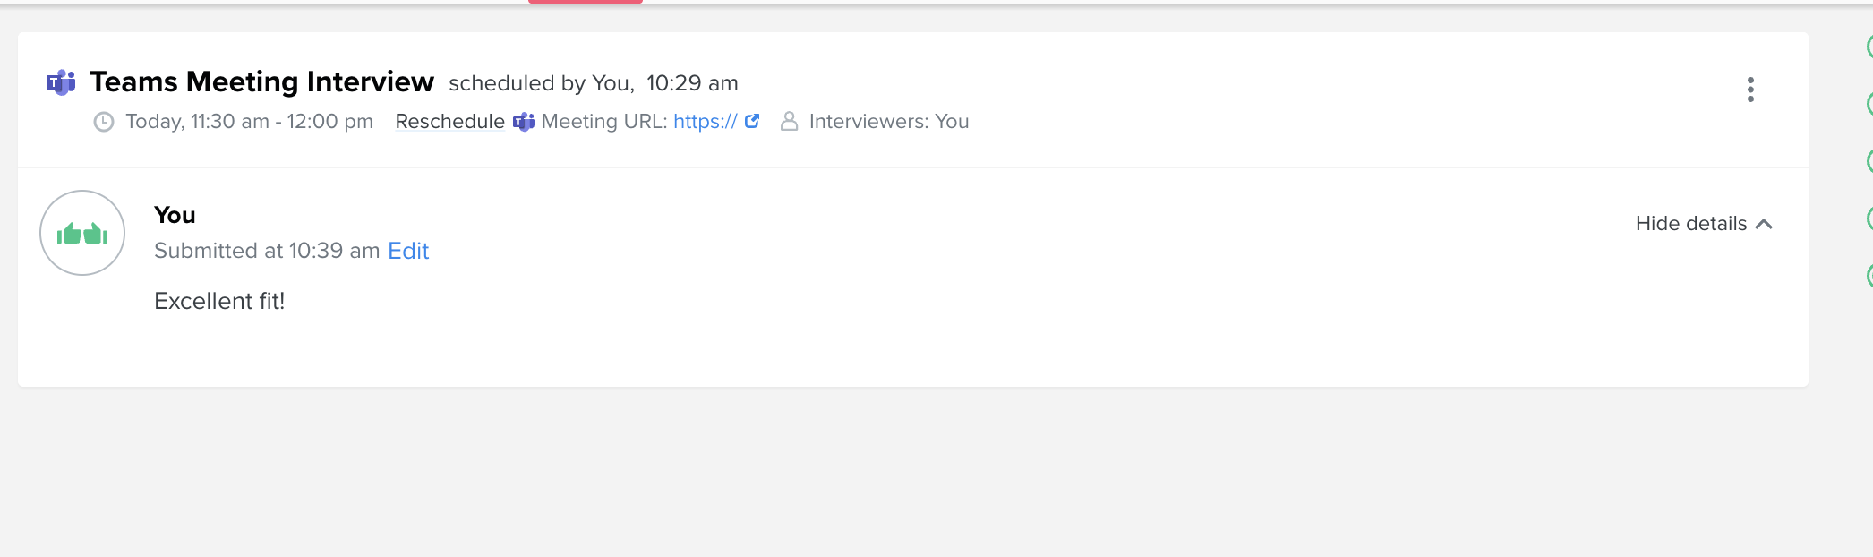Click the person icon beside Interviewers
This screenshot has height=557, width=1873.
(x=789, y=121)
